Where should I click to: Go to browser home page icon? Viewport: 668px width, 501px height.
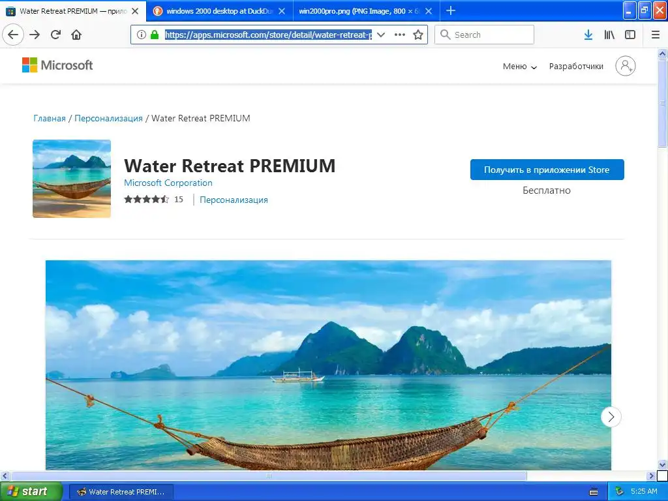76,35
